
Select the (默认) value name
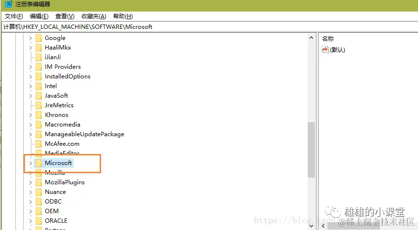338,50
